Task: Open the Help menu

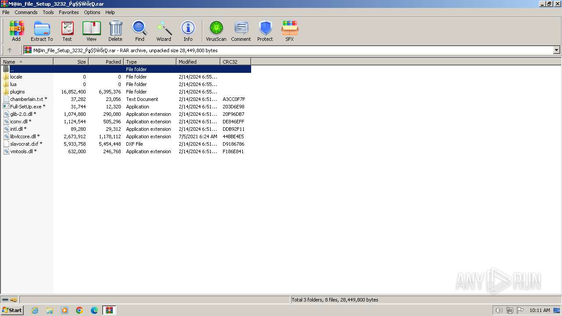Action: coord(110,12)
